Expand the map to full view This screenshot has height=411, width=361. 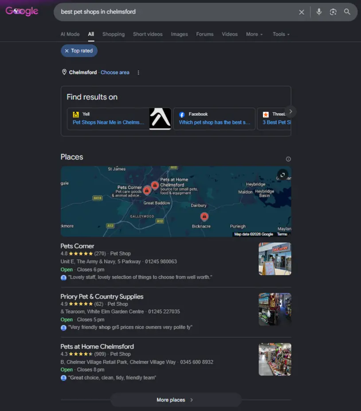pos(283,174)
